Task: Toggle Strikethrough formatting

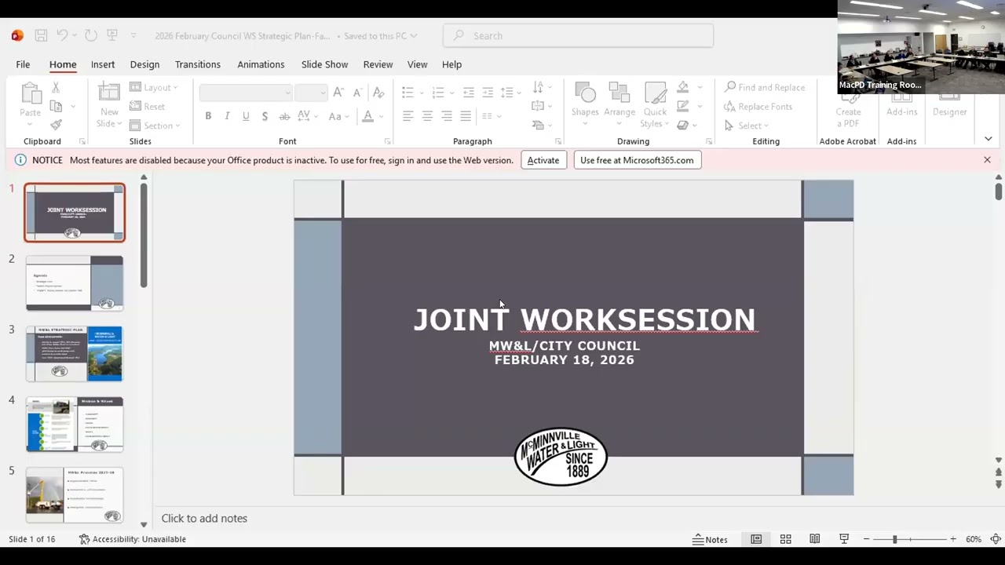Action: pos(284,116)
